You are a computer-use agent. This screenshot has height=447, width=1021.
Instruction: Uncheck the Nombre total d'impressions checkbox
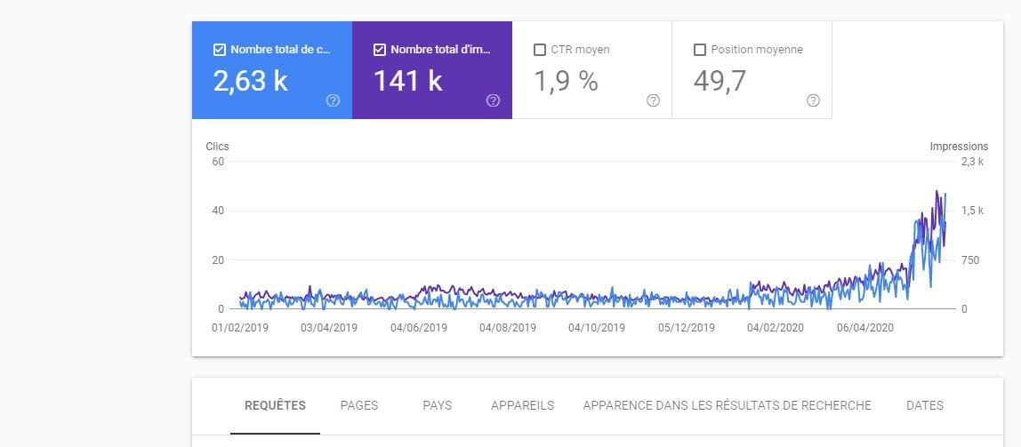380,50
